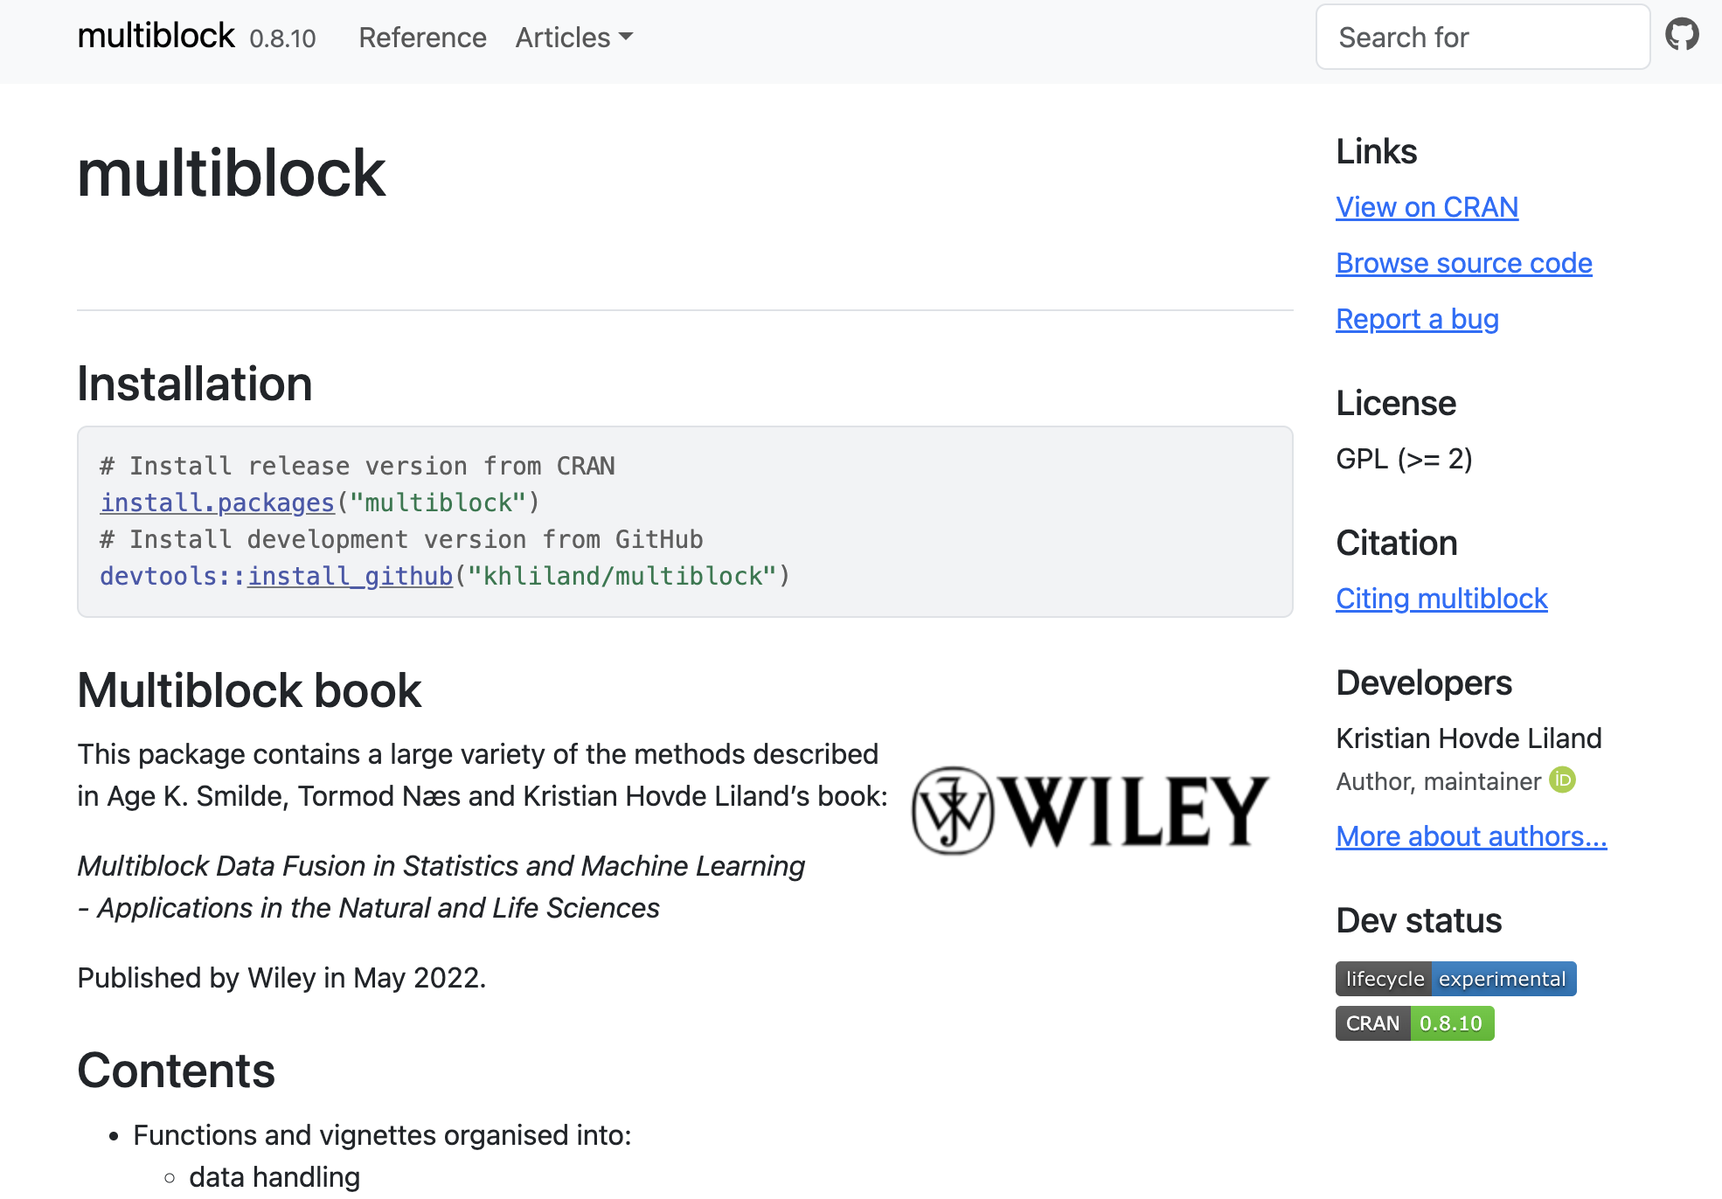
Task: Open the GitHub repository icon
Action: point(1682,35)
